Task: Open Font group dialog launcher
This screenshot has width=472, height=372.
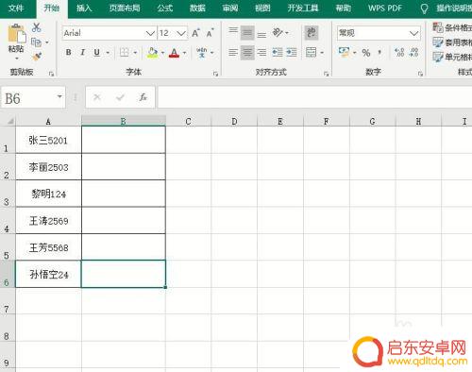Action: 215,74
